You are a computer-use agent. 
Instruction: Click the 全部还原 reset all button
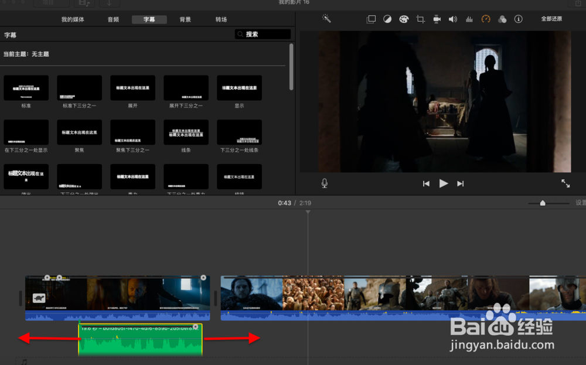click(x=551, y=19)
